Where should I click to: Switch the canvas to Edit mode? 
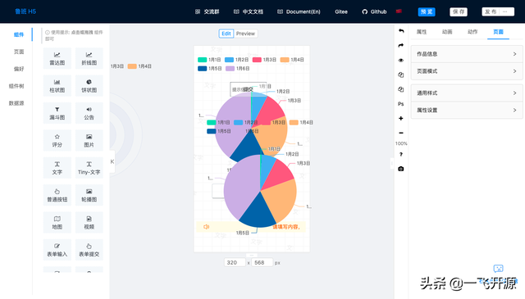click(x=226, y=34)
